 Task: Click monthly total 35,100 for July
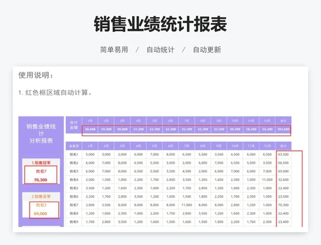pos(187,129)
